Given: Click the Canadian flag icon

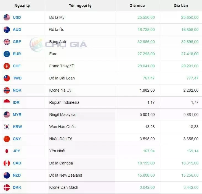Looking at the screenshot, I should 7,163.
